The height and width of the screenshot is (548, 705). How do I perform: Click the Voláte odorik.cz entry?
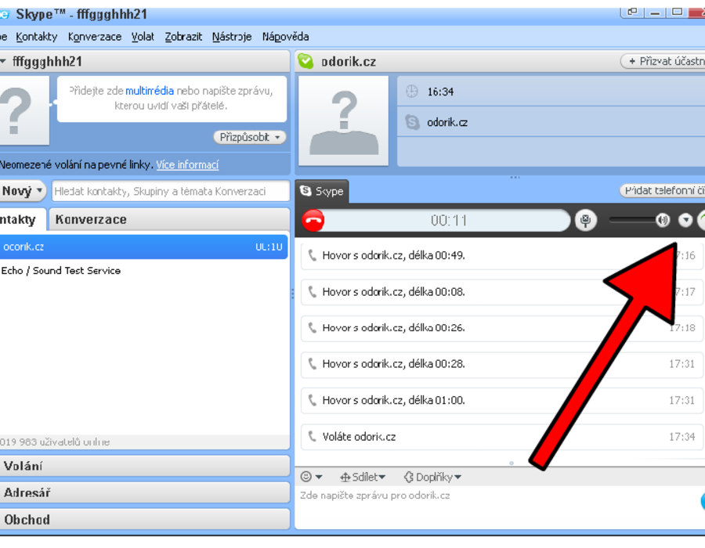click(502, 437)
